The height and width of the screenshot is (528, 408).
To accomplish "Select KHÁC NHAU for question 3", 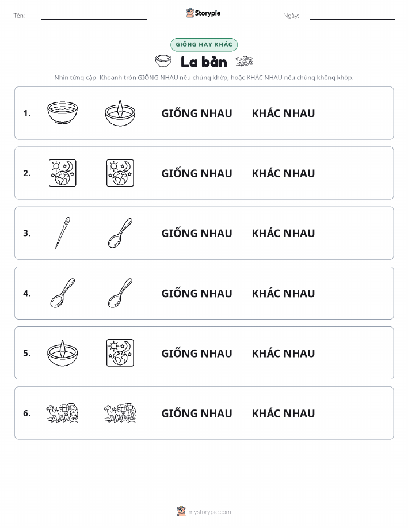I will (284, 233).
